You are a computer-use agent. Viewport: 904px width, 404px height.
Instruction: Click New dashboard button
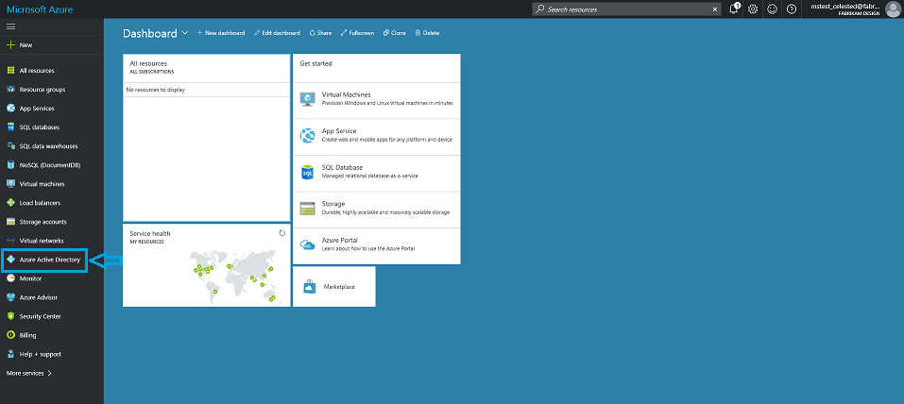[x=221, y=33]
